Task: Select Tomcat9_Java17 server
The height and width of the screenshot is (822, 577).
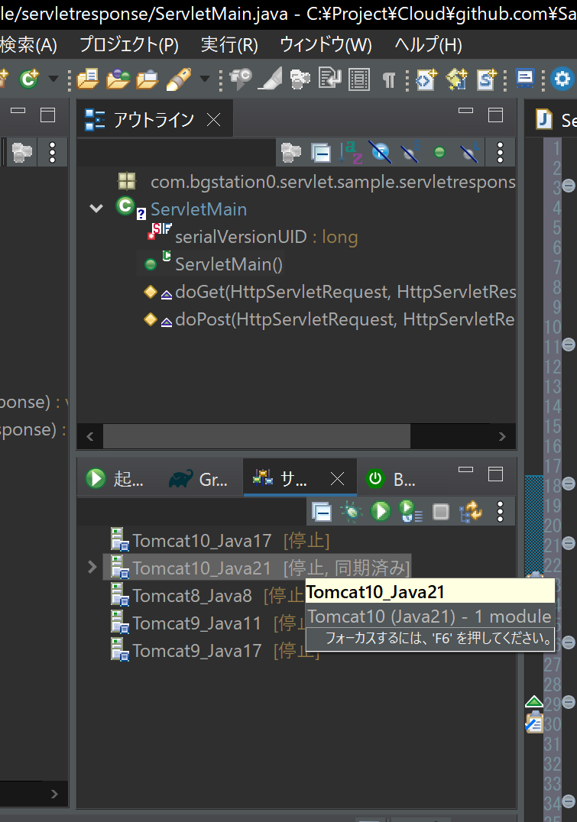Action: coord(214,651)
